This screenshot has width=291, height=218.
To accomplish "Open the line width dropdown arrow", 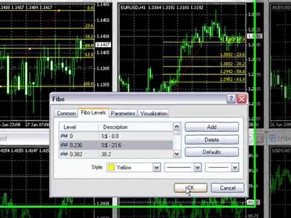I will click(x=235, y=167).
